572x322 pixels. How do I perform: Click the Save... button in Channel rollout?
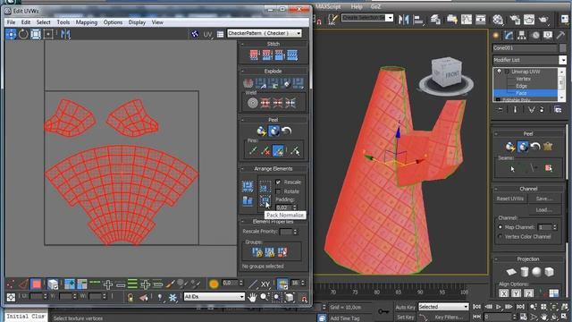tap(543, 199)
